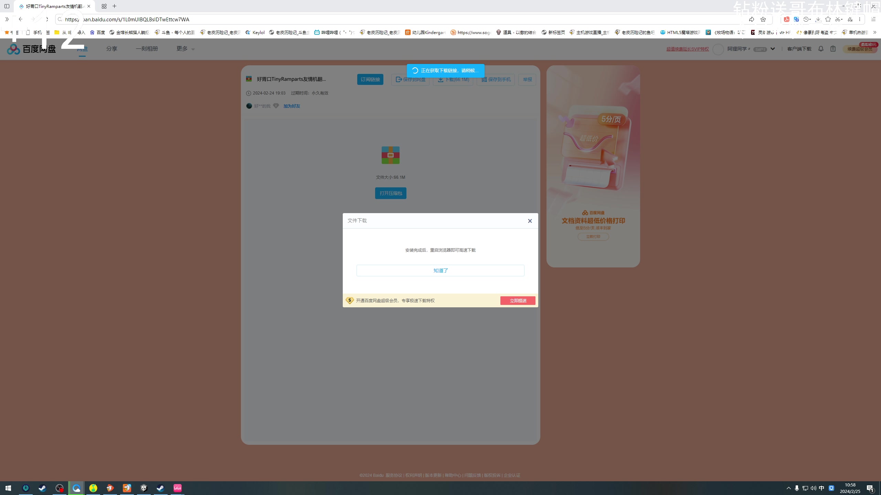Open the 百度 bookmark
Viewport: 881px width, 495px height.
(97, 32)
